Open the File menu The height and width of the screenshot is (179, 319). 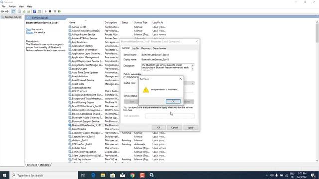tap(4, 6)
